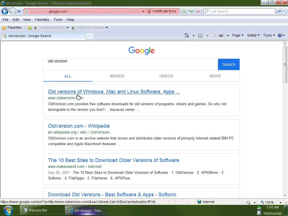Click the Stop loading red X icon
Image resolution: width=288 pixels, height=216 pixels.
(198, 11)
